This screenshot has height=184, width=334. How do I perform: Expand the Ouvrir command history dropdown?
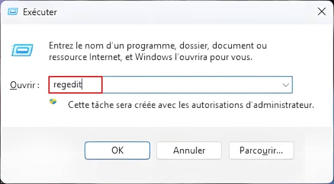pos(286,85)
